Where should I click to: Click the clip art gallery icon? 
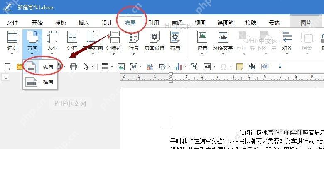tap(150, 67)
